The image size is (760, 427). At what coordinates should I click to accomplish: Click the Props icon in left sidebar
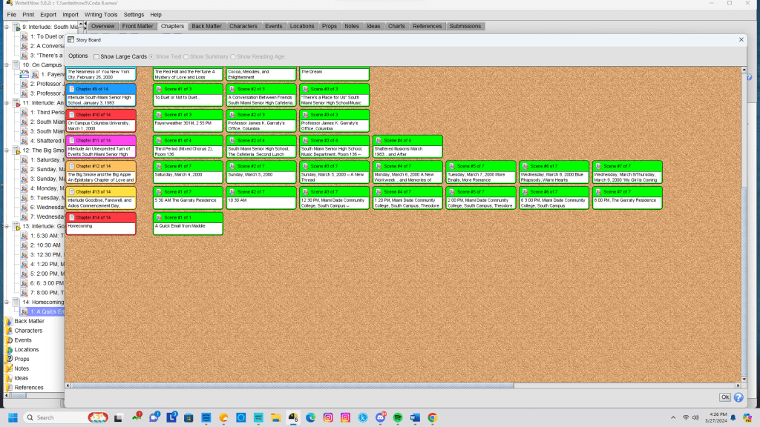(9, 359)
